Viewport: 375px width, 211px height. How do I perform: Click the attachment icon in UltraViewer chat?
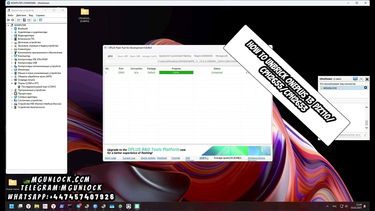coord(365,135)
